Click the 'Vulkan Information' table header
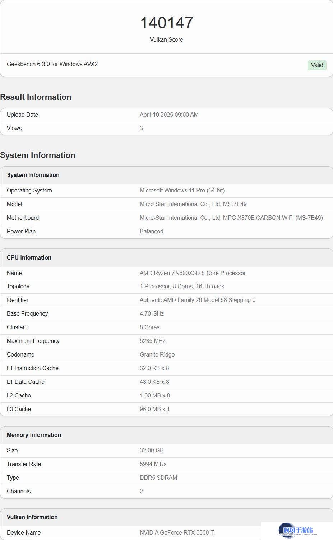 [32, 517]
